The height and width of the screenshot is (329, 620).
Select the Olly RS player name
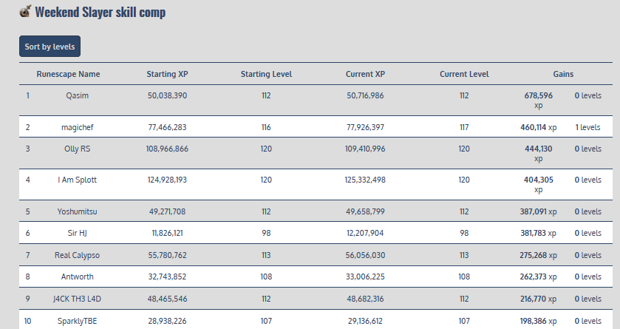point(78,149)
